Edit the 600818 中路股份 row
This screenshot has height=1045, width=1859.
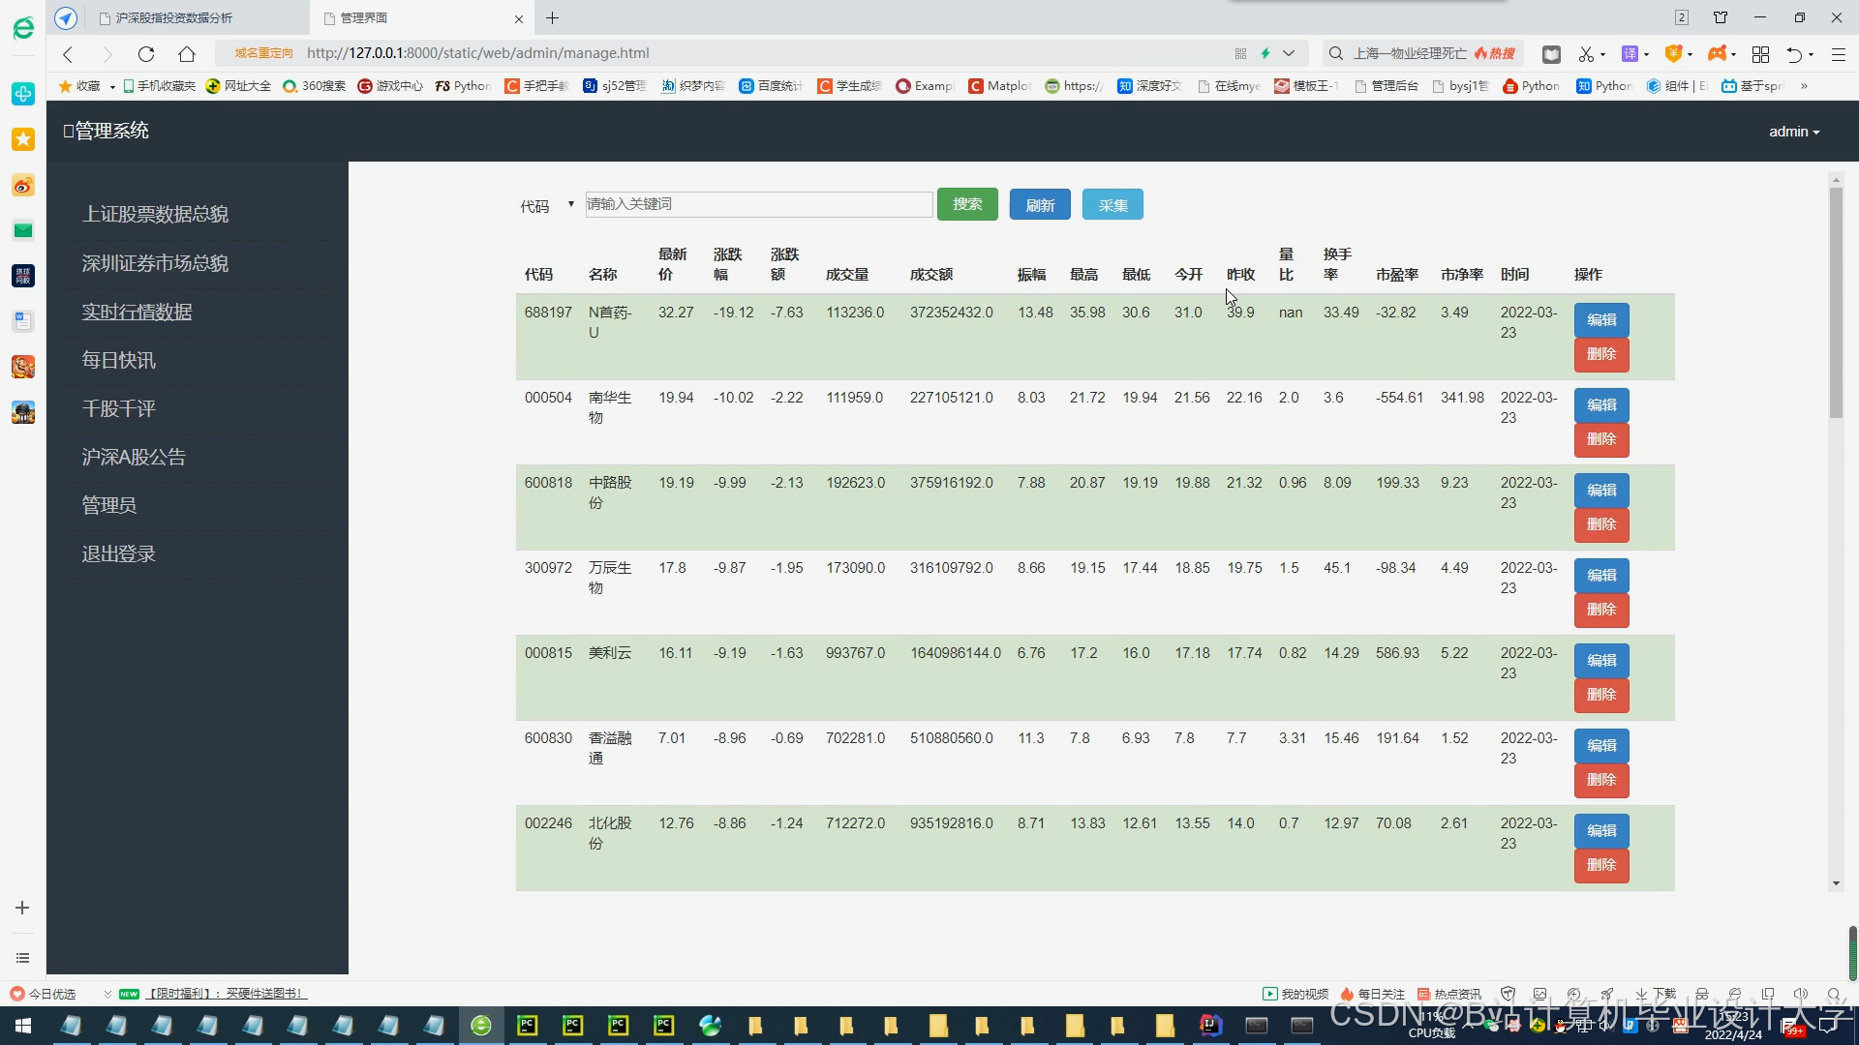pos(1601,491)
